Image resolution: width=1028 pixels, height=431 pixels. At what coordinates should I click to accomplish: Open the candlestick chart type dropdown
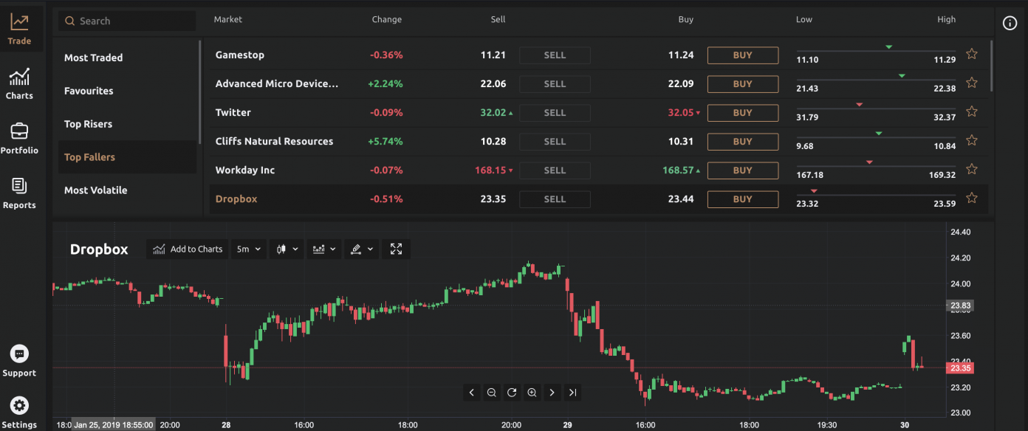coord(287,249)
